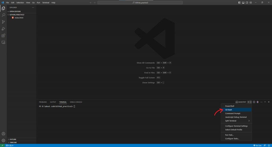Image resolution: width=272 pixels, height=147 pixels.
Task: Go forward with the navigation arrow
Action: pos(95,3)
